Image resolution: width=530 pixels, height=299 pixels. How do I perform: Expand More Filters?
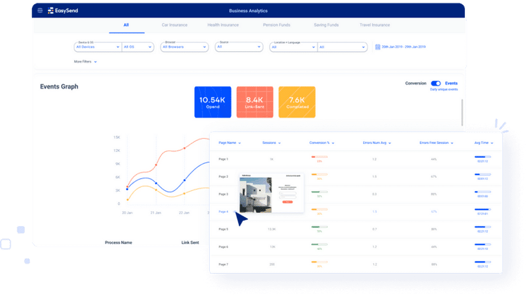(85, 62)
